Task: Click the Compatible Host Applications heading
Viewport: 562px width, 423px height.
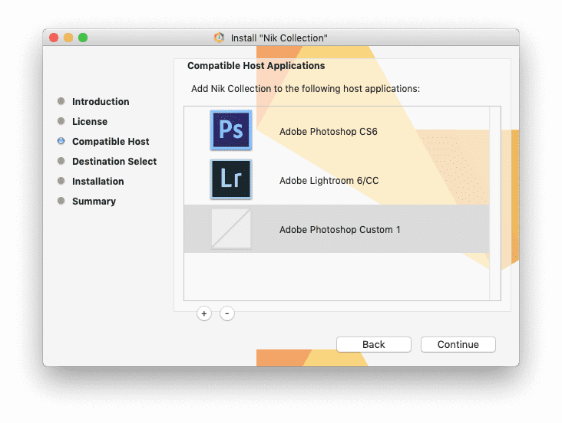Action: [256, 66]
